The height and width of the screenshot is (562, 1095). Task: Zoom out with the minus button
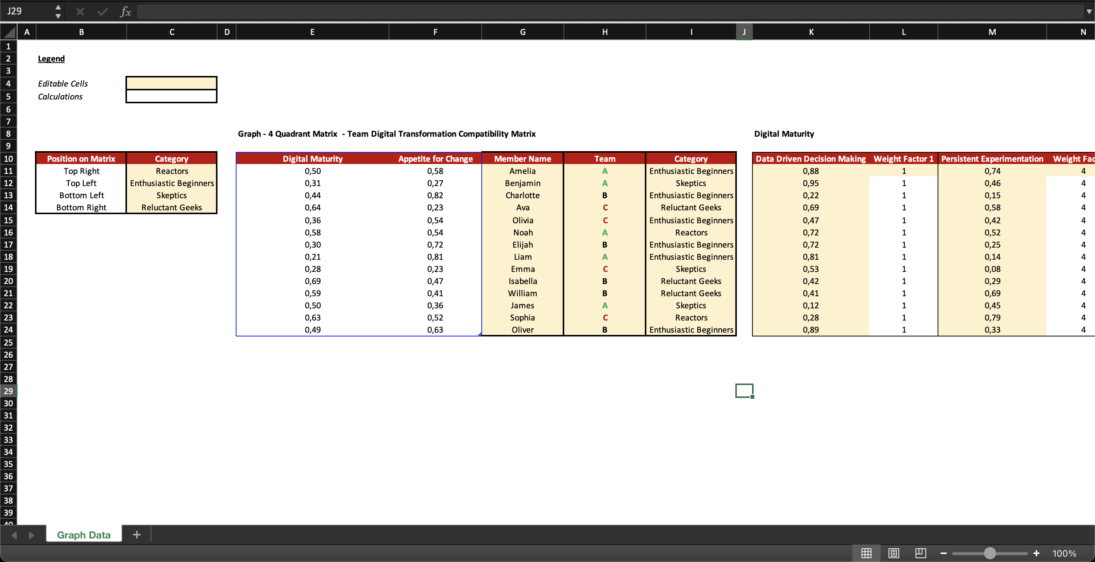(943, 553)
